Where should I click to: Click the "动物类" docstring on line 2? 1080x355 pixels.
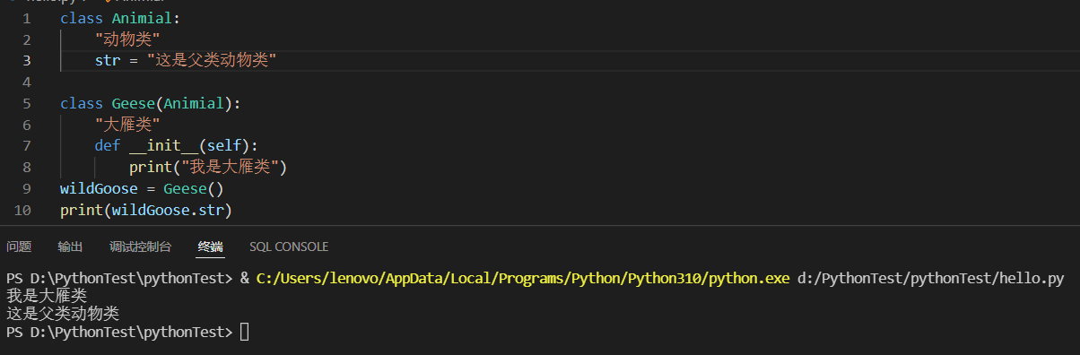coord(127,39)
